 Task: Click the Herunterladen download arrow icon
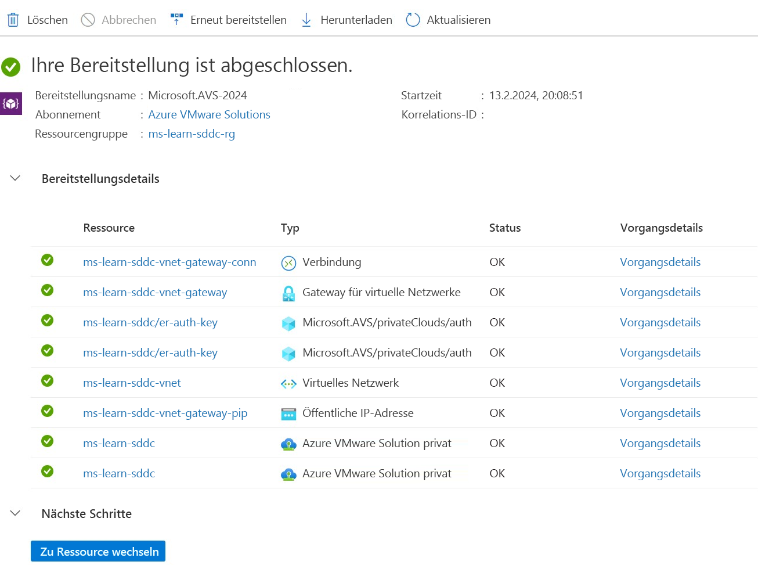point(306,19)
